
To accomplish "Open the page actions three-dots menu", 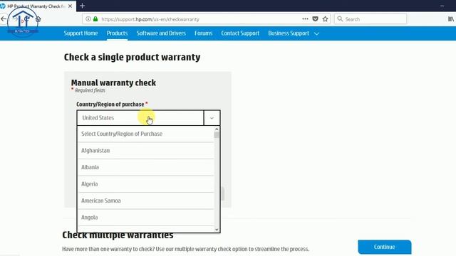I will (x=305, y=19).
